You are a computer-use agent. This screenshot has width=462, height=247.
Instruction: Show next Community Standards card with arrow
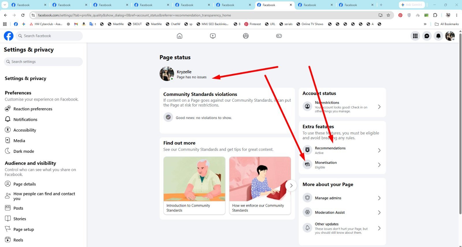(x=291, y=185)
